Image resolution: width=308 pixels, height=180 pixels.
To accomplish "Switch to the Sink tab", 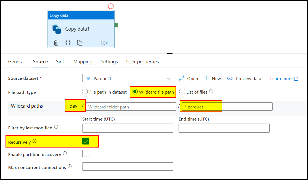I will [x=60, y=62].
